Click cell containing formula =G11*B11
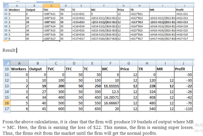Image resolution: width=203 pixels, height=136 pixels. click(140, 14)
